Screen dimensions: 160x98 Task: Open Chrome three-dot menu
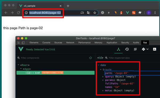[x=155, y=13]
